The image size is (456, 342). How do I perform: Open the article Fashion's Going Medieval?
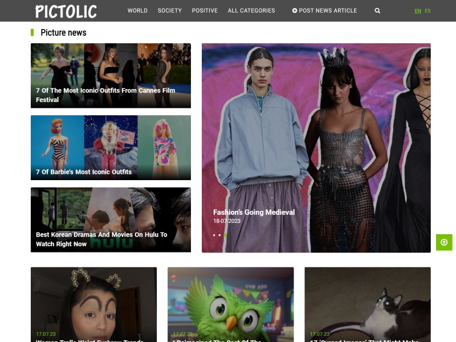(253, 211)
